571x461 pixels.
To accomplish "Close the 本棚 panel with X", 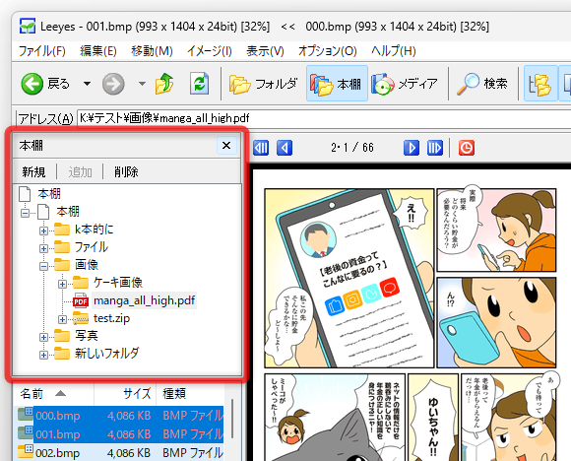I will point(226,146).
